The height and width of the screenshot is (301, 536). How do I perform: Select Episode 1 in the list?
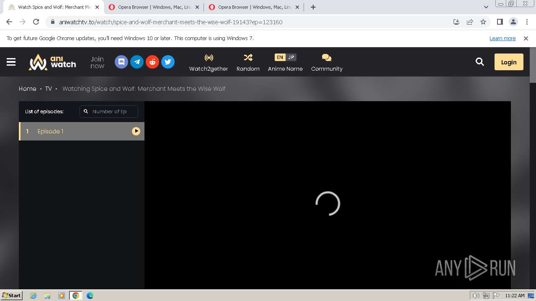(82, 131)
